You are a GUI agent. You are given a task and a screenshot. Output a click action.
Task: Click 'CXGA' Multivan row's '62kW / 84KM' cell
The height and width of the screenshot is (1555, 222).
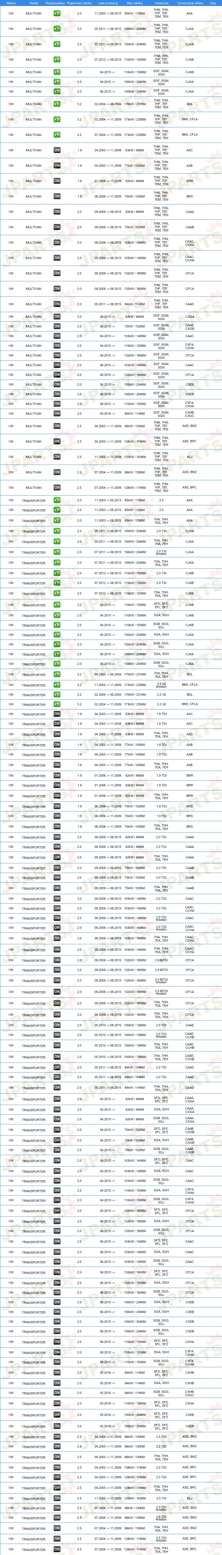click(x=135, y=316)
